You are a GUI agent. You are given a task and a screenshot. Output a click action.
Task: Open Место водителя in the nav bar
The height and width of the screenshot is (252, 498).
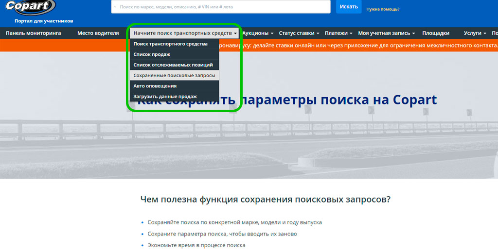point(98,34)
